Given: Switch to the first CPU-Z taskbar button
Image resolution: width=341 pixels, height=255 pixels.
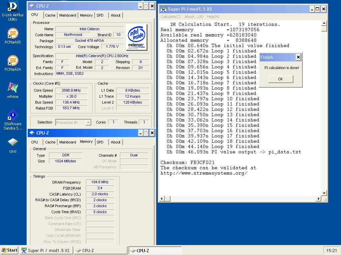Looking at the screenshot, I should (100, 250).
